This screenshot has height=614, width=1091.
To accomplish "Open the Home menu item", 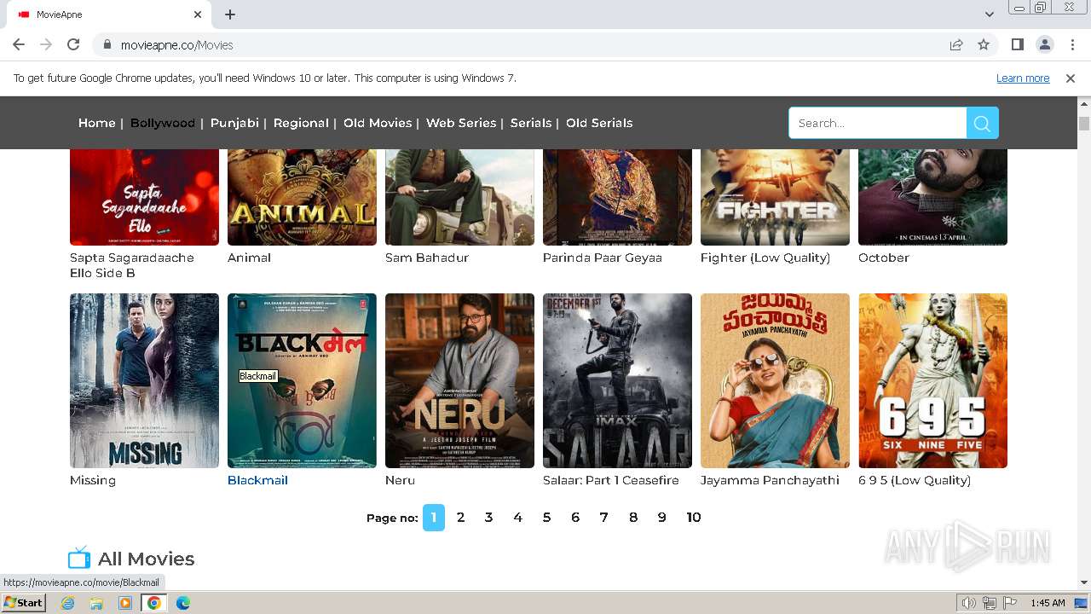I will click(x=97, y=123).
